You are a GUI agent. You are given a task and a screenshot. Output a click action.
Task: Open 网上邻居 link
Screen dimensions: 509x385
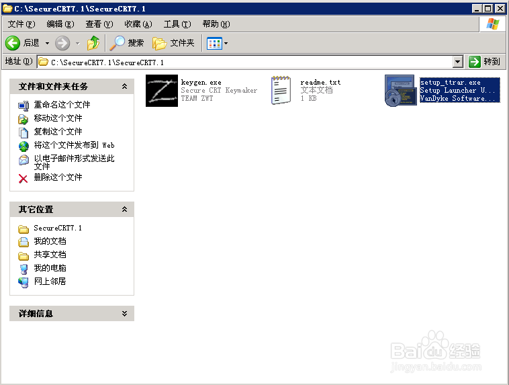(x=50, y=282)
